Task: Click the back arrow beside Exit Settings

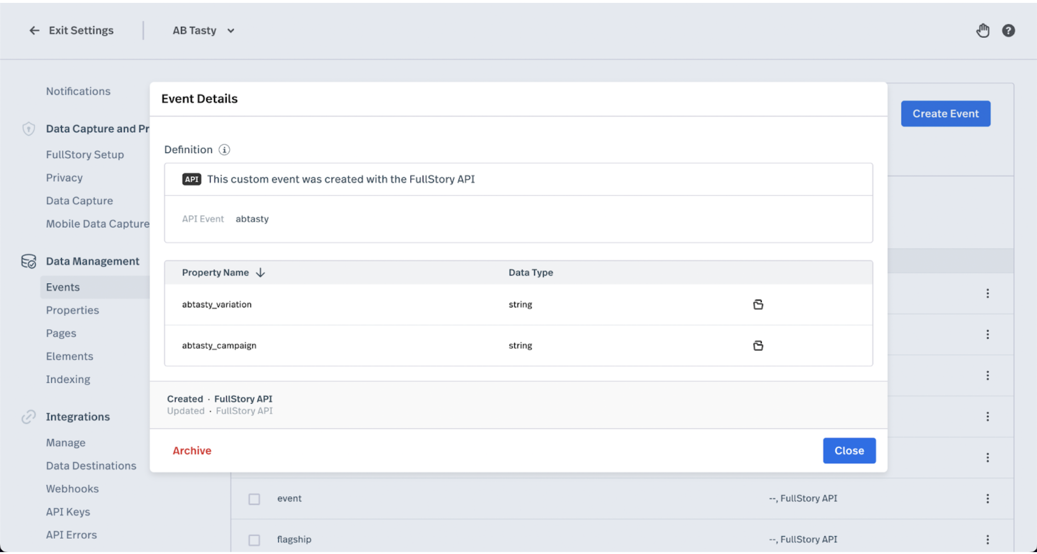Action: pyautogui.click(x=34, y=31)
